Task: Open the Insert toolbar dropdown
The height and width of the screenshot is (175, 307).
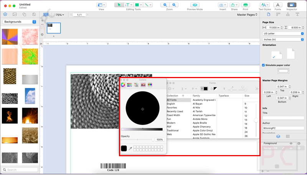Action: click(223, 5)
